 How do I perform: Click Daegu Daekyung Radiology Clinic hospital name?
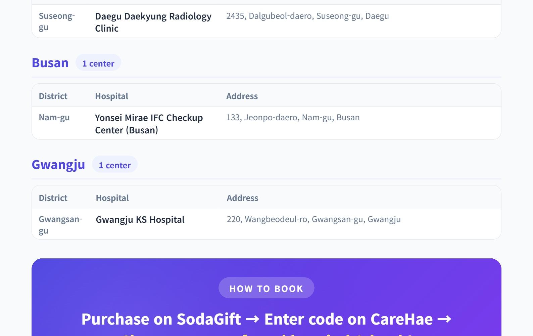click(153, 22)
